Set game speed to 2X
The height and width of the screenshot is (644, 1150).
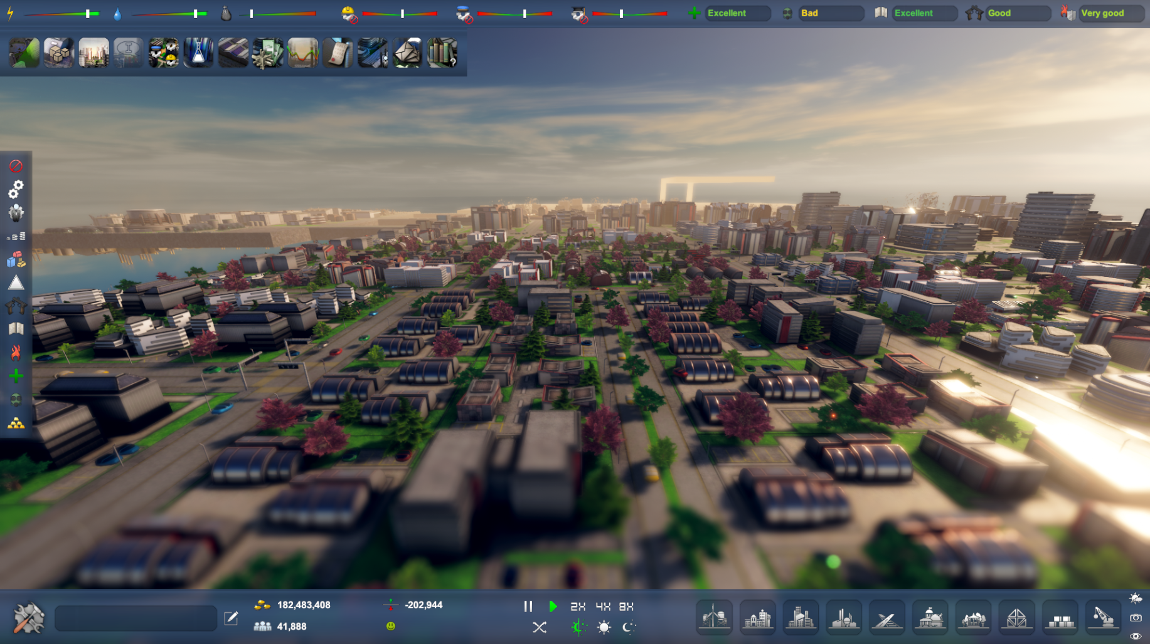[578, 606]
